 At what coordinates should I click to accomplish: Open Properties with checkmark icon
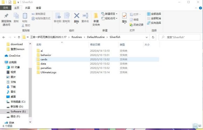click(x=124, y=16)
